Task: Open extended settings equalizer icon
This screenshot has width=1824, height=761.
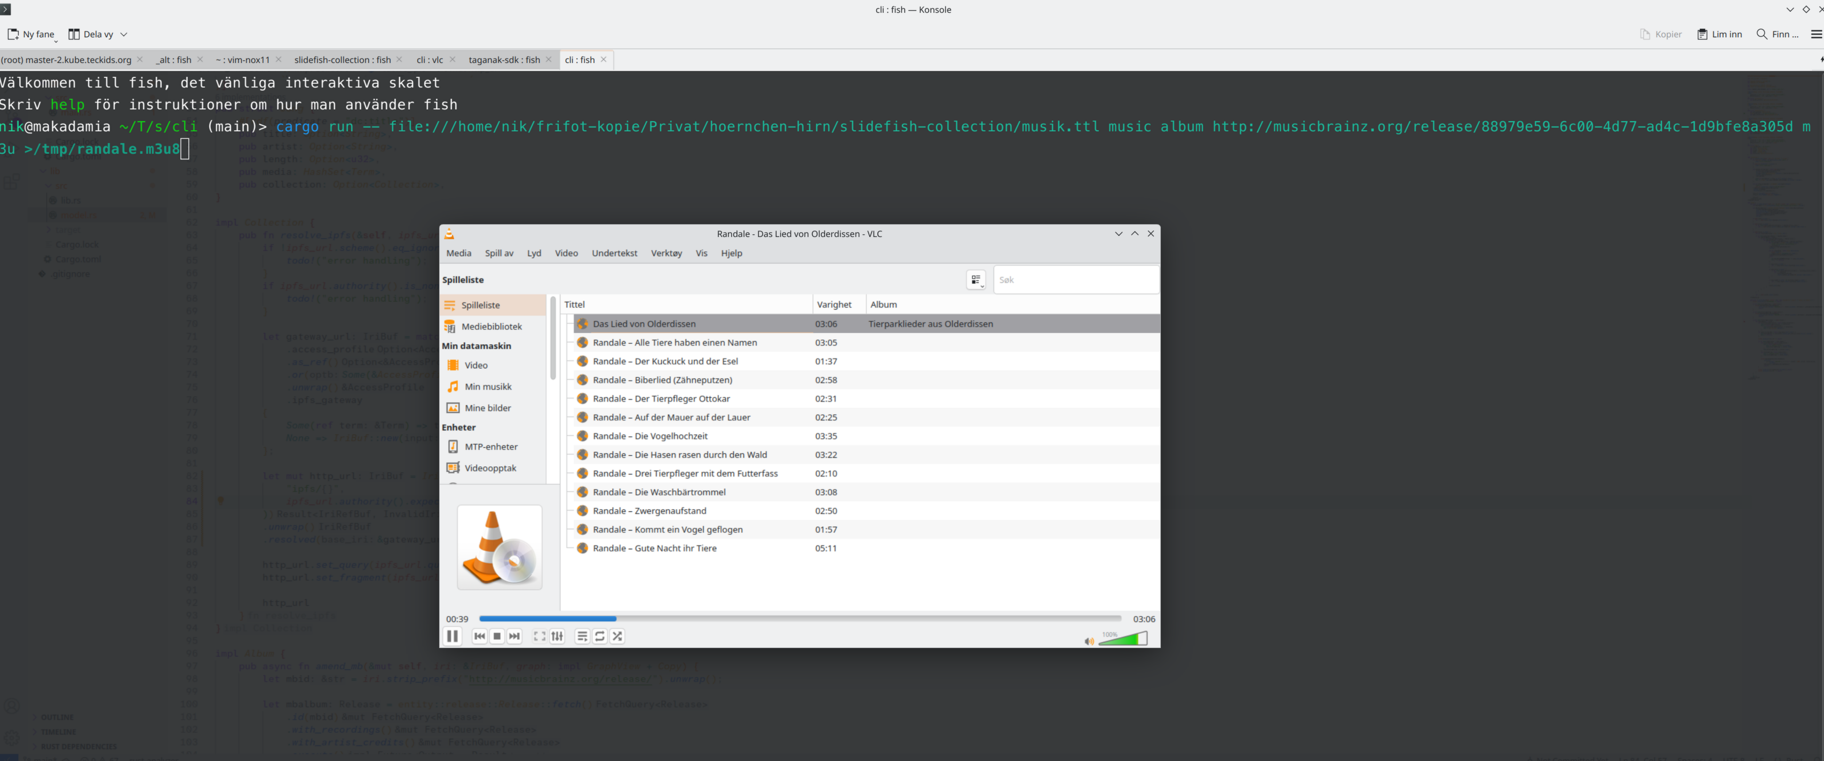Action: [x=557, y=637]
